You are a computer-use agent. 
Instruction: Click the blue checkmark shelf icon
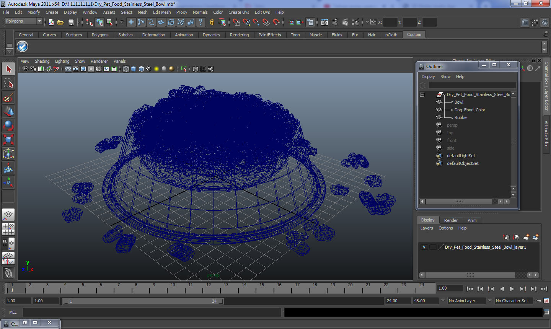click(x=23, y=47)
